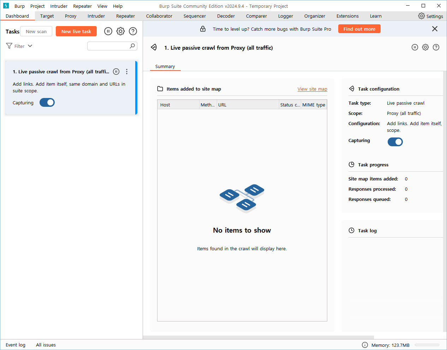Select task 1 Live passive crawl card
Viewport: 447px width, 350px height.
pos(71,88)
